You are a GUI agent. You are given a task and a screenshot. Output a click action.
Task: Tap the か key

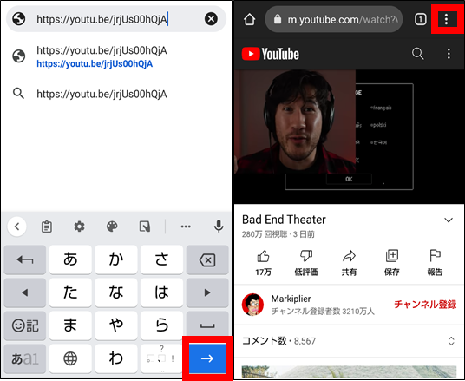tap(116, 259)
